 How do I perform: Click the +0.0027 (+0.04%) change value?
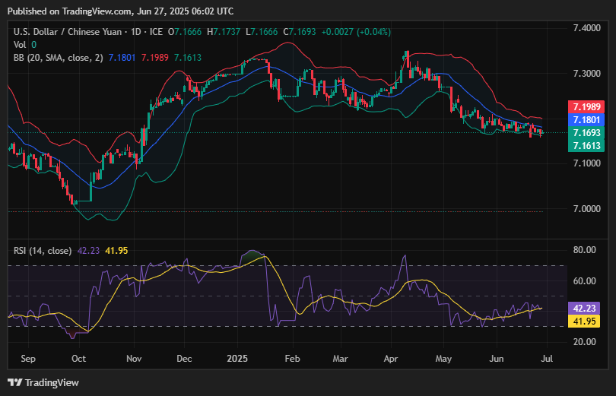[356, 32]
